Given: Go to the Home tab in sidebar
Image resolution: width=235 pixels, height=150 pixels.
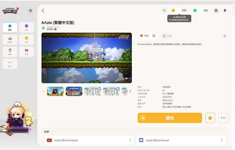Looking at the screenshot, I should (10, 27).
